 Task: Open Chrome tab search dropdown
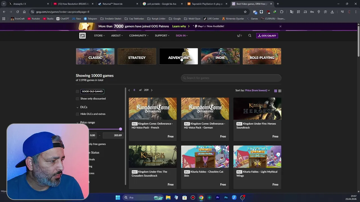(4, 4)
